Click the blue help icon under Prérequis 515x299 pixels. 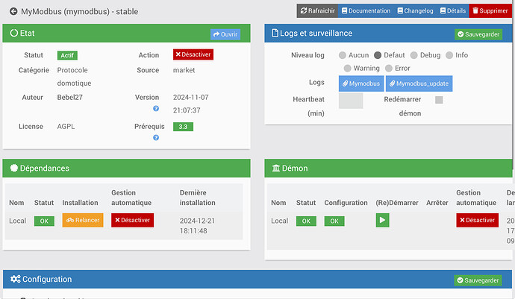pyautogui.click(x=156, y=138)
